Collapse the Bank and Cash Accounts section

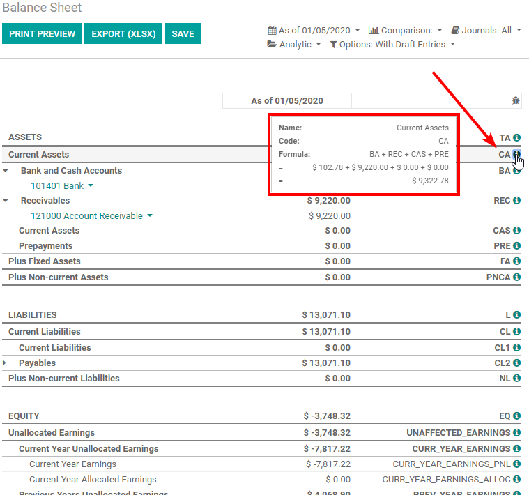[x=6, y=171]
